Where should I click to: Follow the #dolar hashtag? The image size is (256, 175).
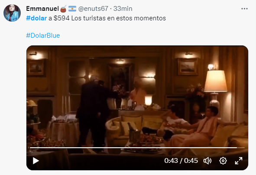tap(36, 18)
